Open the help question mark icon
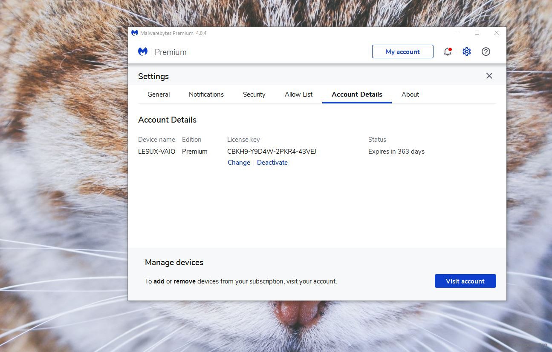Viewport: 552px width, 352px height. 486,52
